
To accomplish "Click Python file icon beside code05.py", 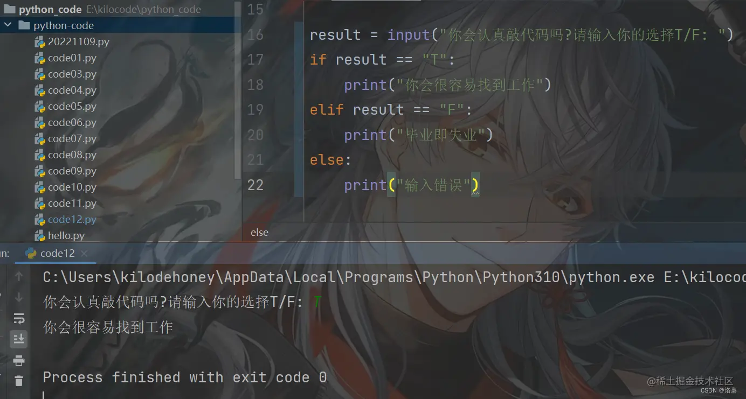I will (x=40, y=107).
